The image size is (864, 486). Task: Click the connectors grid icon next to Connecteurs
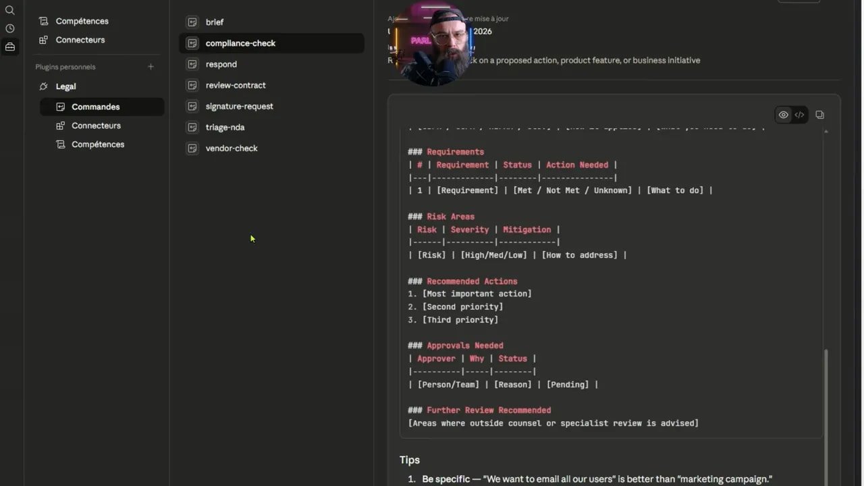click(x=59, y=126)
